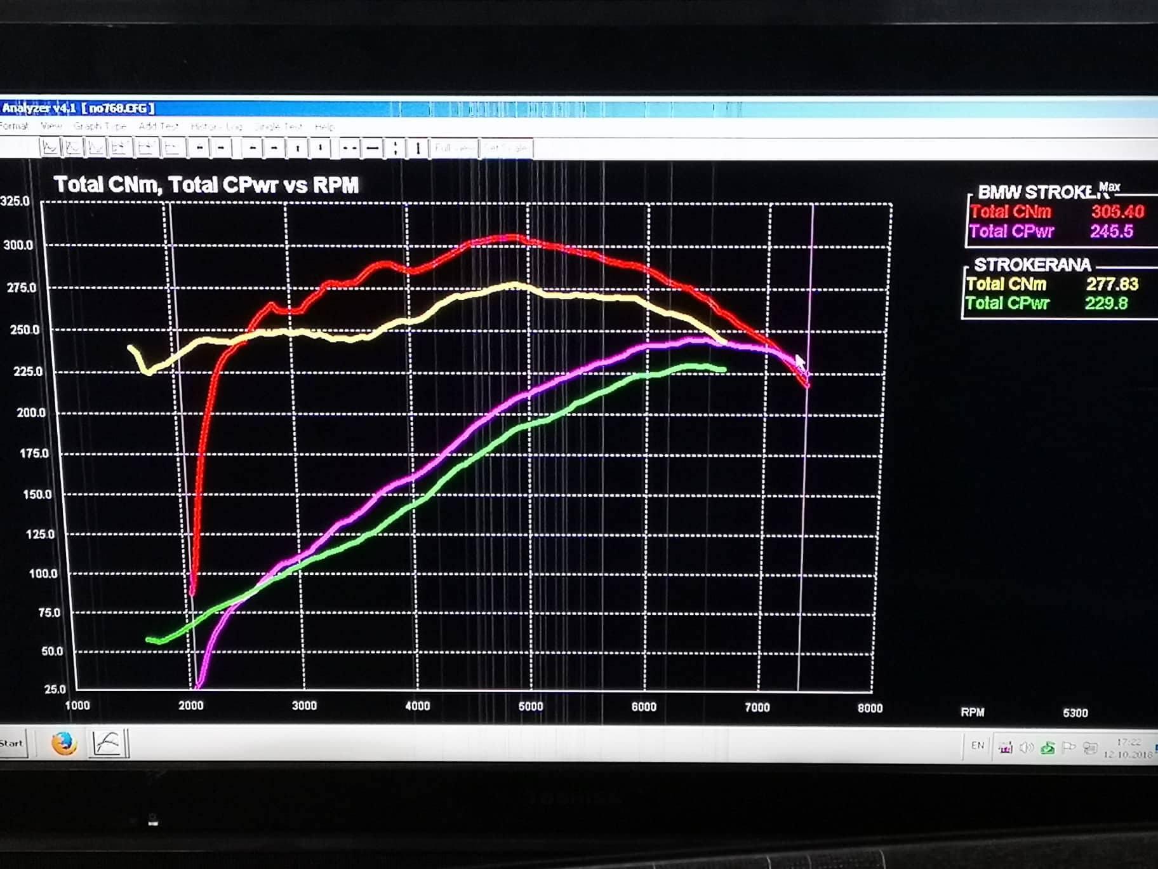Open Firefox from the taskbar
The image size is (1158, 869).
coord(63,743)
